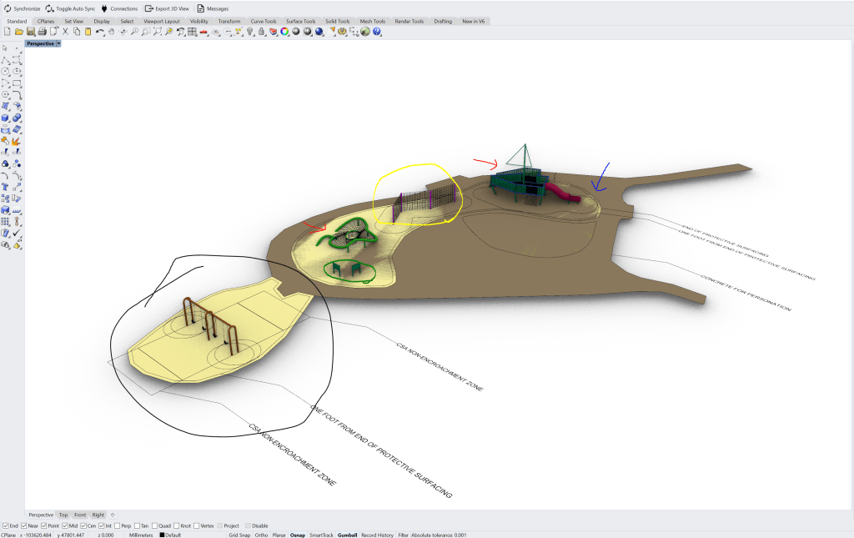Image resolution: width=854 pixels, height=538 pixels.
Task: Select the Polyline tool in left sidebar
Action: (6, 60)
